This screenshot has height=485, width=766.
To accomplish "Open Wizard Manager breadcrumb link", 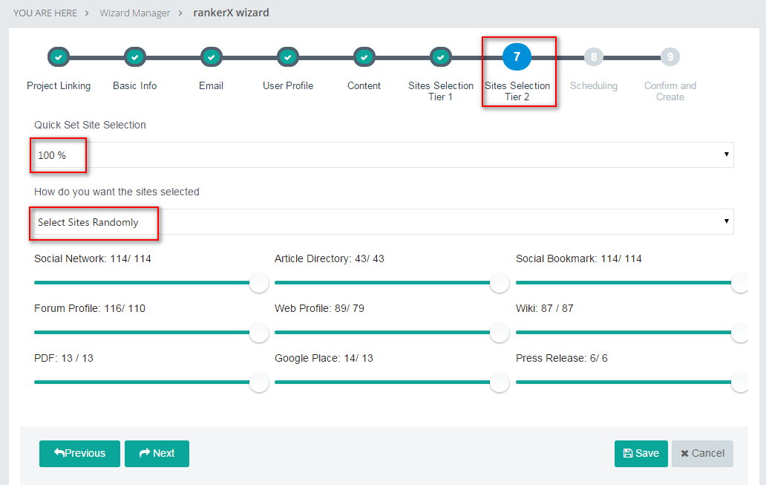I will [135, 13].
